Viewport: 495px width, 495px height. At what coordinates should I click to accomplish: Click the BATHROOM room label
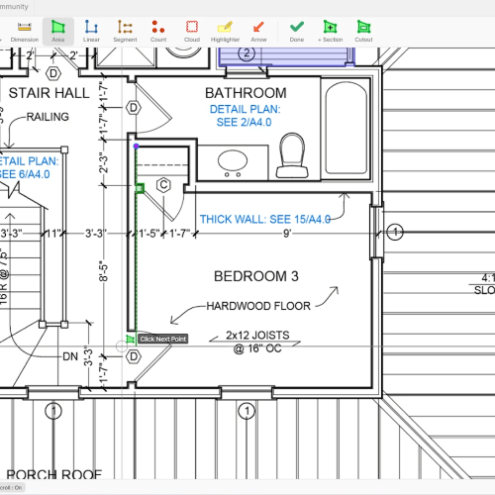(246, 93)
